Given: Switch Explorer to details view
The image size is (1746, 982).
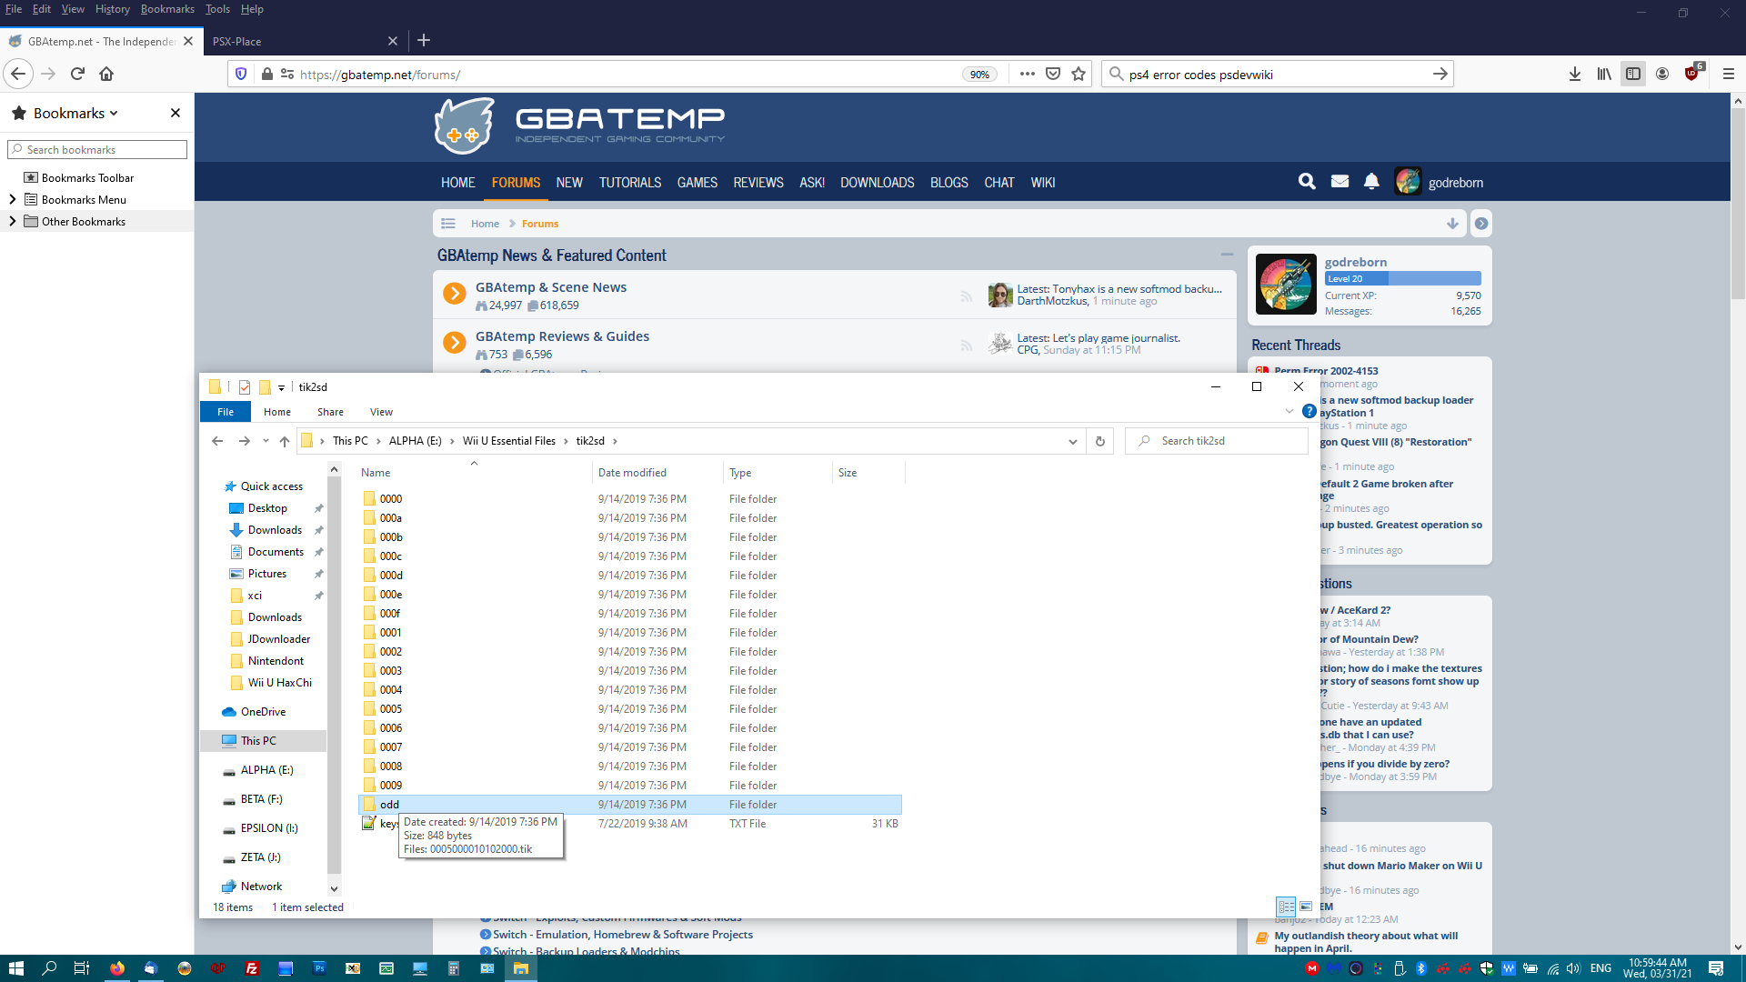Looking at the screenshot, I should [x=1286, y=907].
